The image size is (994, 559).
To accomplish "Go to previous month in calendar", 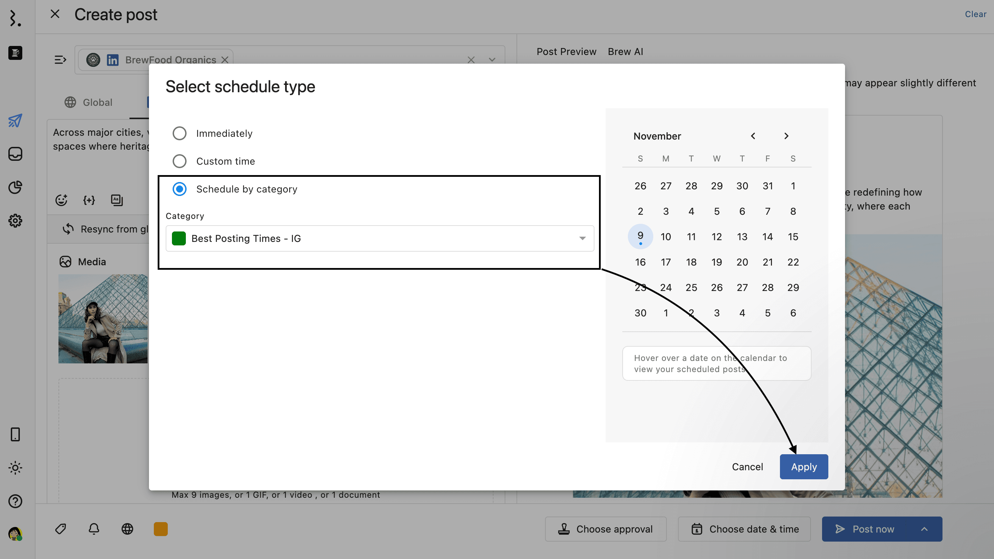I will [x=753, y=136].
